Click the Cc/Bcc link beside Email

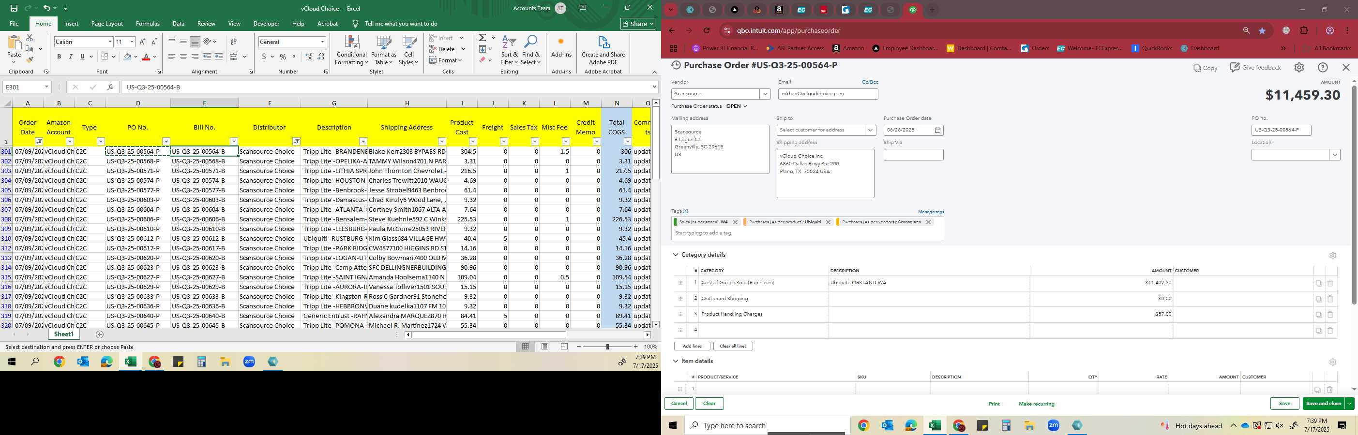870,82
